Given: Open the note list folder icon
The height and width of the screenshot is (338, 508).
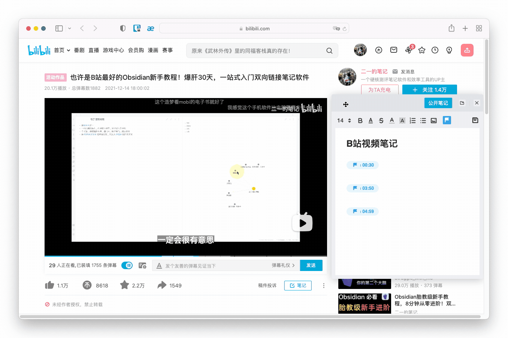Looking at the screenshot, I should click(x=462, y=103).
